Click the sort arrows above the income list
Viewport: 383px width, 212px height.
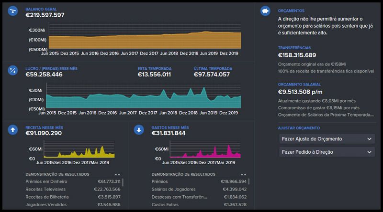[x=117, y=175]
